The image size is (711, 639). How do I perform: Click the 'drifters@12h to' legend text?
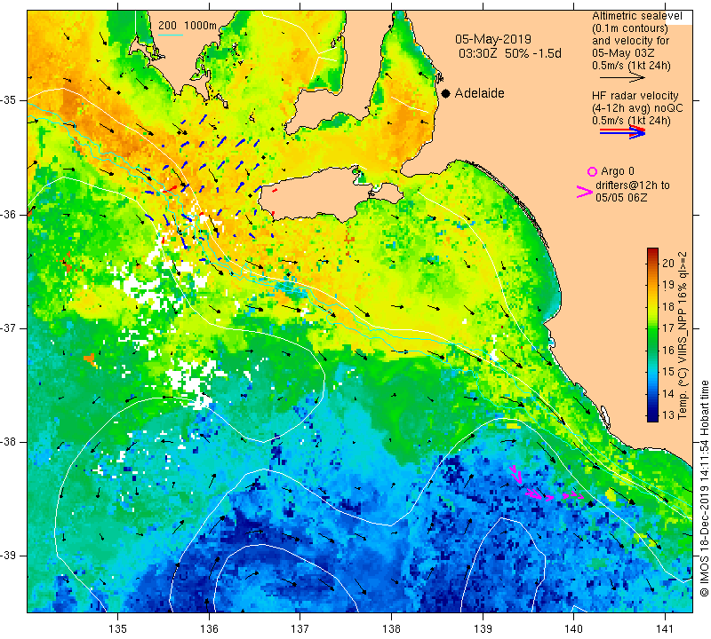point(633,185)
